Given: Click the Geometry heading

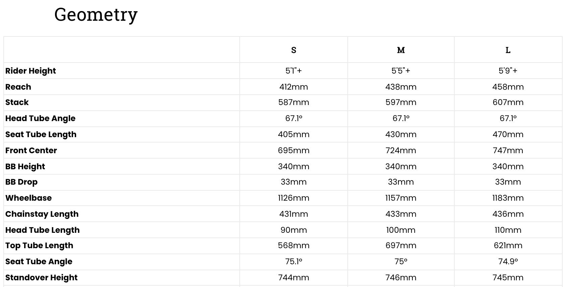Looking at the screenshot, I should [x=96, y=15].
